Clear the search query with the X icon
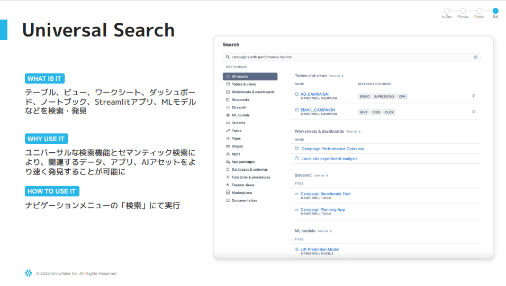 475,57
